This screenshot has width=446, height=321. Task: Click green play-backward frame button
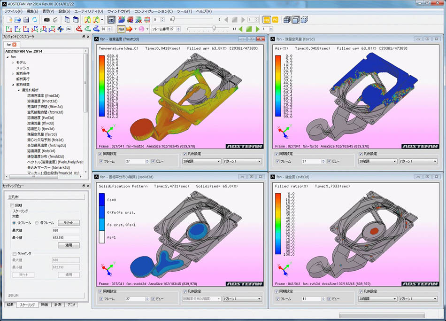click(241, 29)
